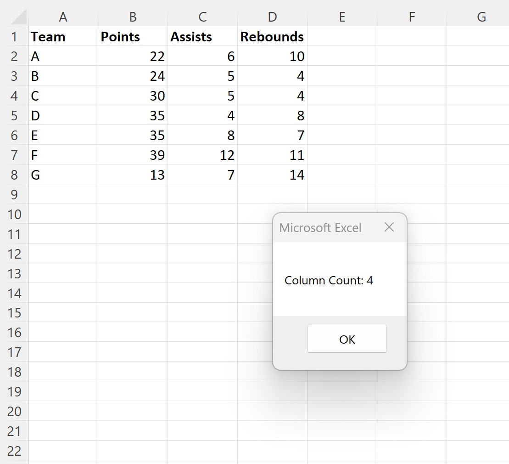Select cell containing Team G
The width and height of the screenshot is (509, 464).
coord(63,175)
